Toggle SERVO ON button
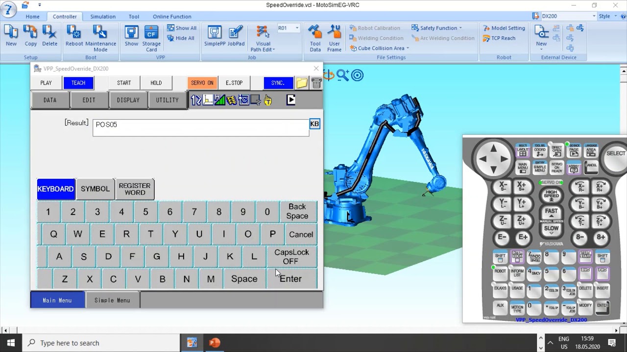627x352 pixels. pos(202,83)
